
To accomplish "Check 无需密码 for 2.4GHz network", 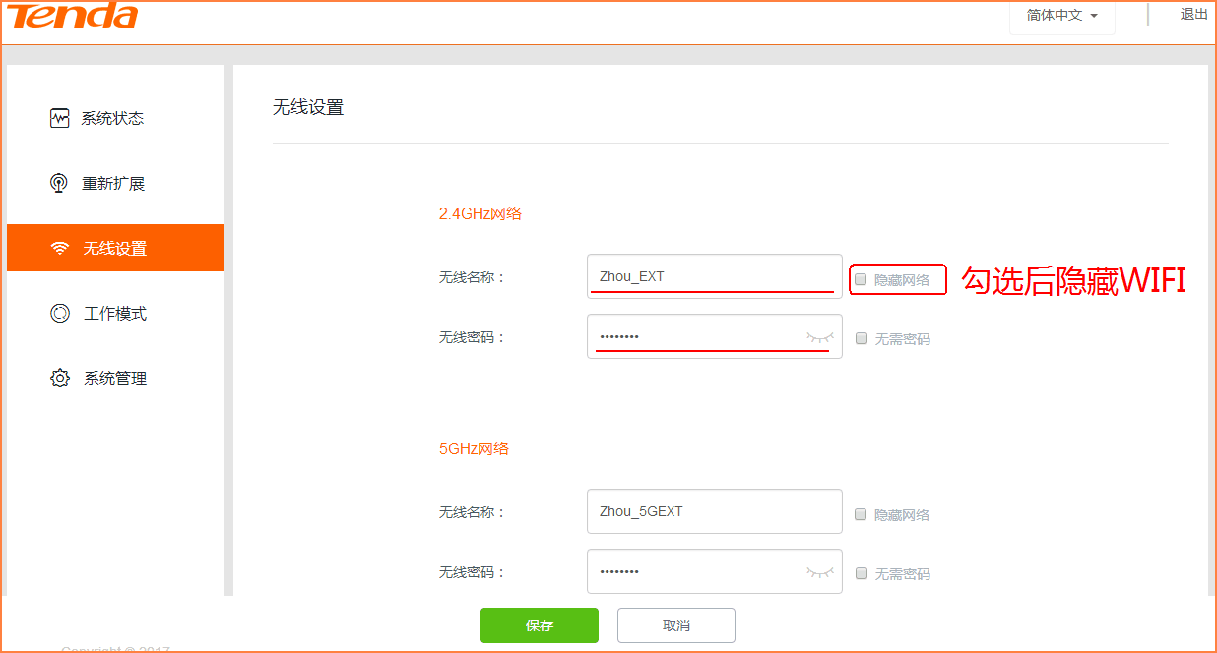I will (862, 338).
